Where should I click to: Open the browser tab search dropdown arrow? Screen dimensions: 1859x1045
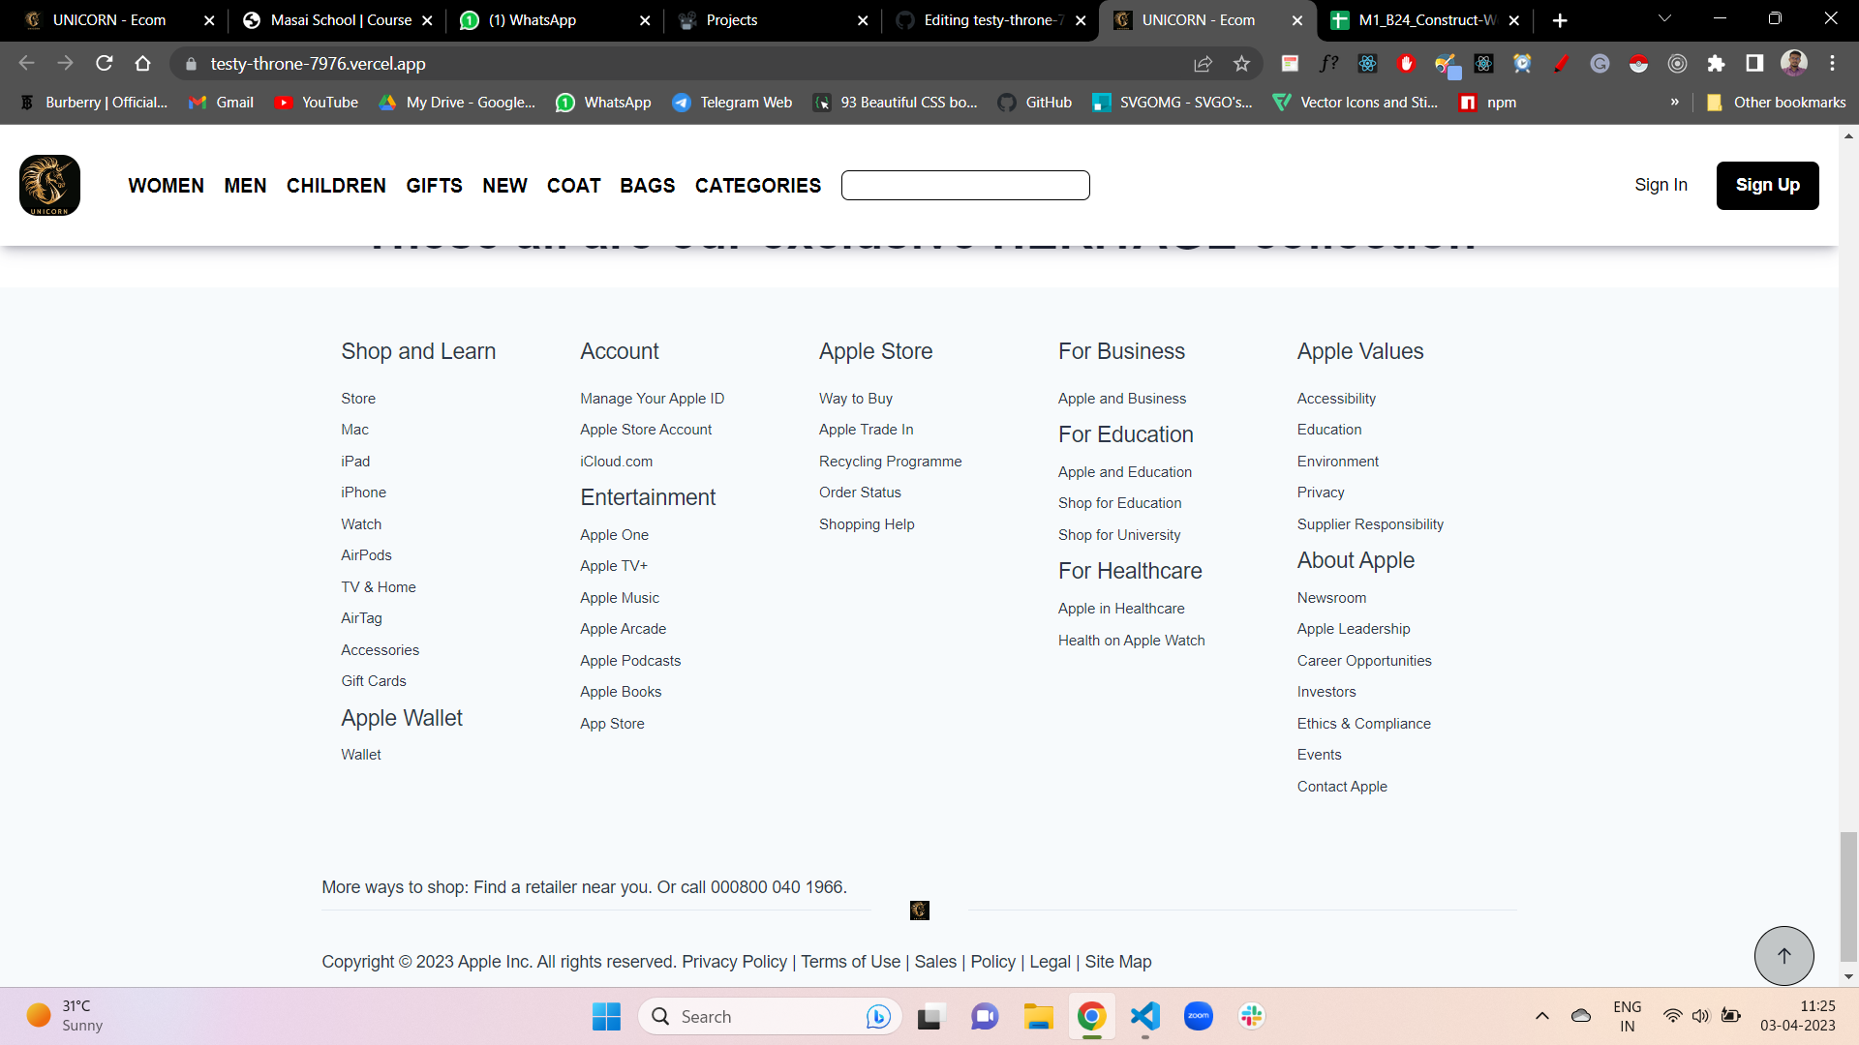(x=1665, y=19)
